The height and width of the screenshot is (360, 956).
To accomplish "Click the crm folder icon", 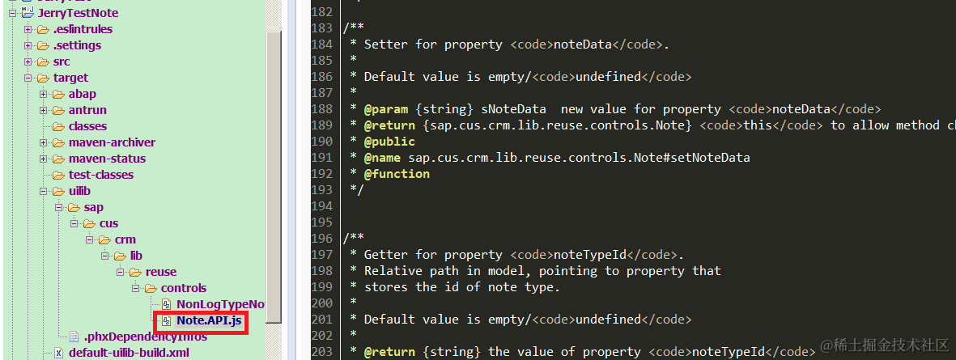I will click(105, 240).
